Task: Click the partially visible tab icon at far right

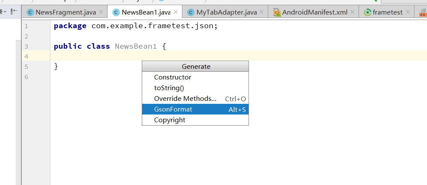Action: (423, 12)
